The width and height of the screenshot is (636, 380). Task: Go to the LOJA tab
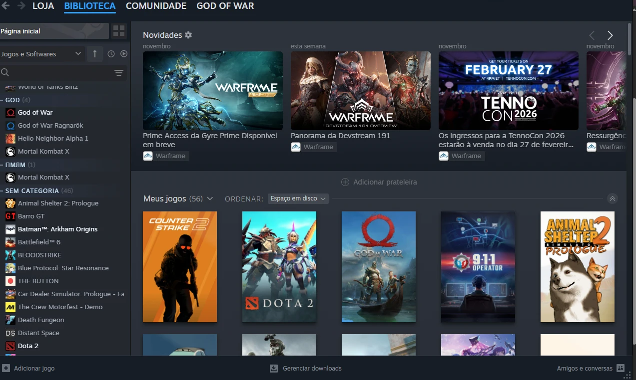[x=43, y=6]
